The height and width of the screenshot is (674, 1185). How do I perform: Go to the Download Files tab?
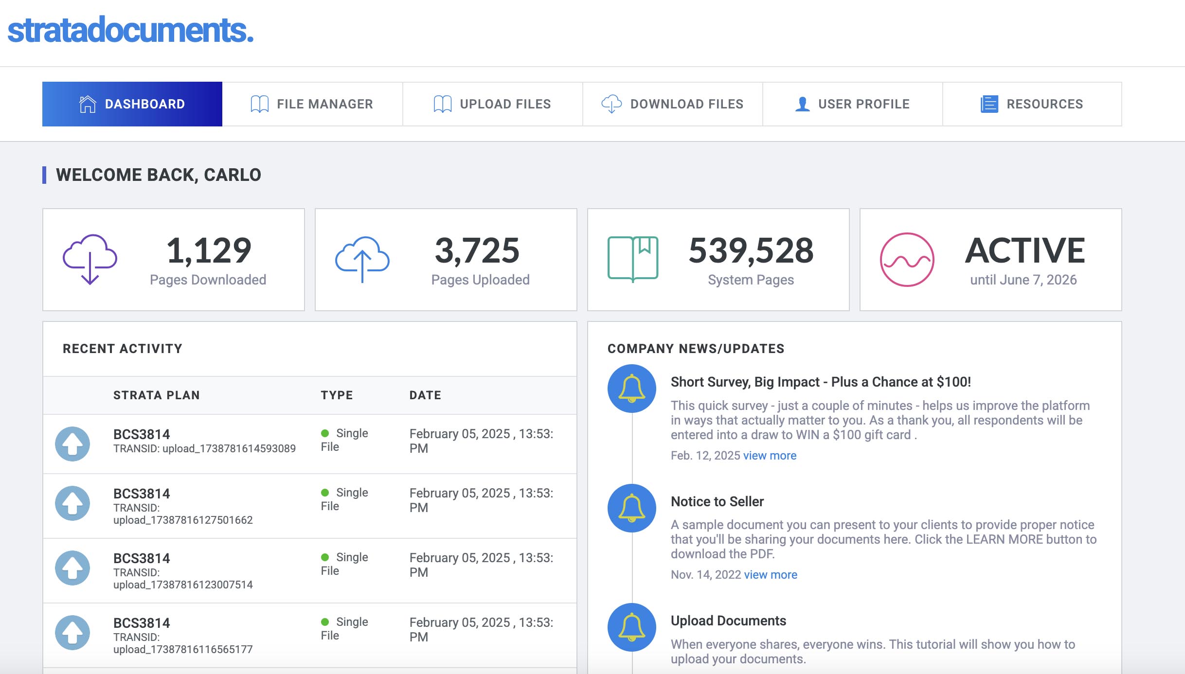click(672, 104)
